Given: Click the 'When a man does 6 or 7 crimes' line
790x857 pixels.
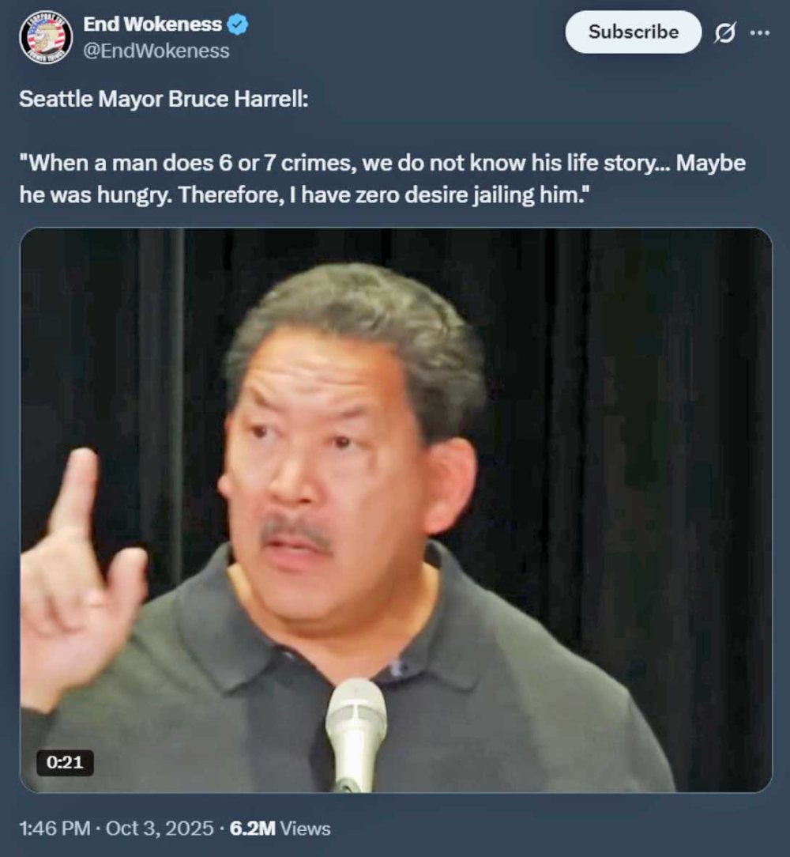Looking at the screenshot, I should point(382,163).
